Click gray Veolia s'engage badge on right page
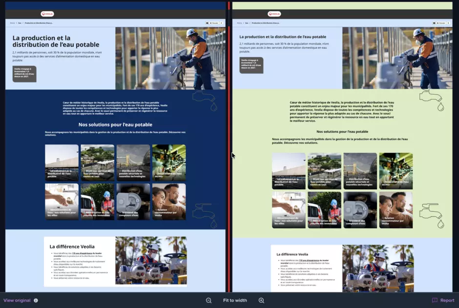This screenshot has width=459, height=308. pos(251,65)
